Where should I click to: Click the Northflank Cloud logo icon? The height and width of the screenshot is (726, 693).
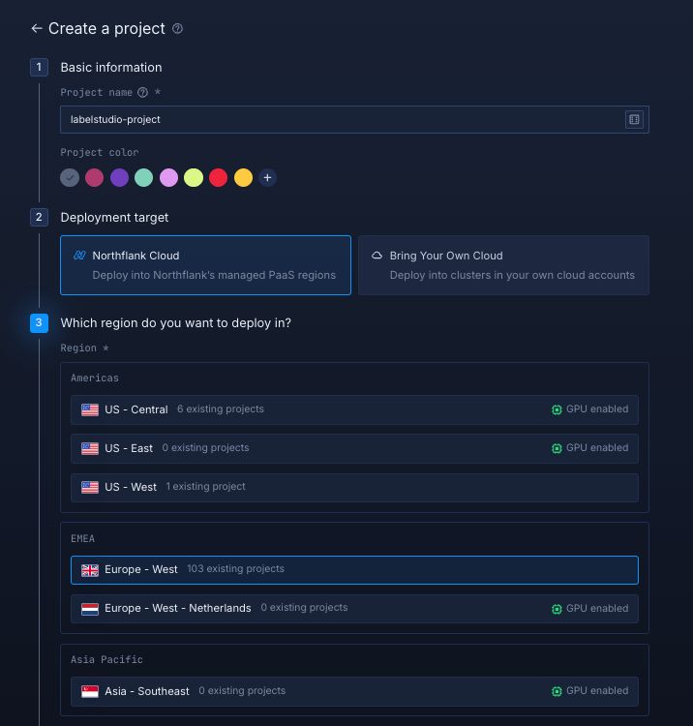click(79, 256)
